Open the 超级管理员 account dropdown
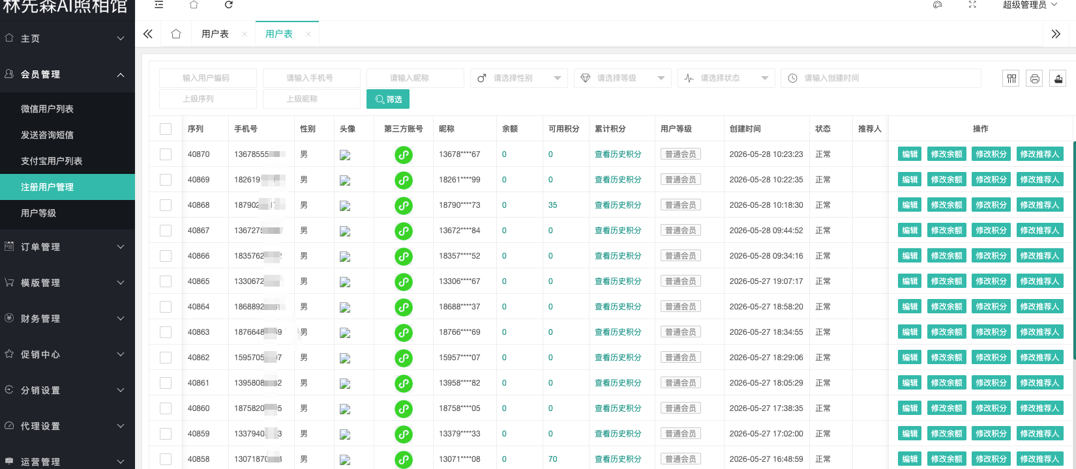 click(x=1030, y=5)
